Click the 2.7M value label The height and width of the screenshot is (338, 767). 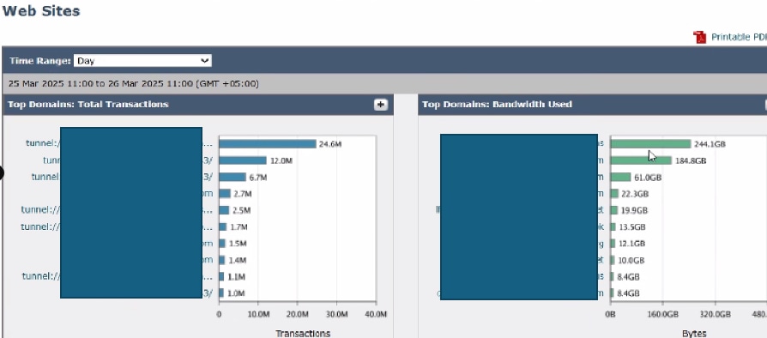click(243, 194)
